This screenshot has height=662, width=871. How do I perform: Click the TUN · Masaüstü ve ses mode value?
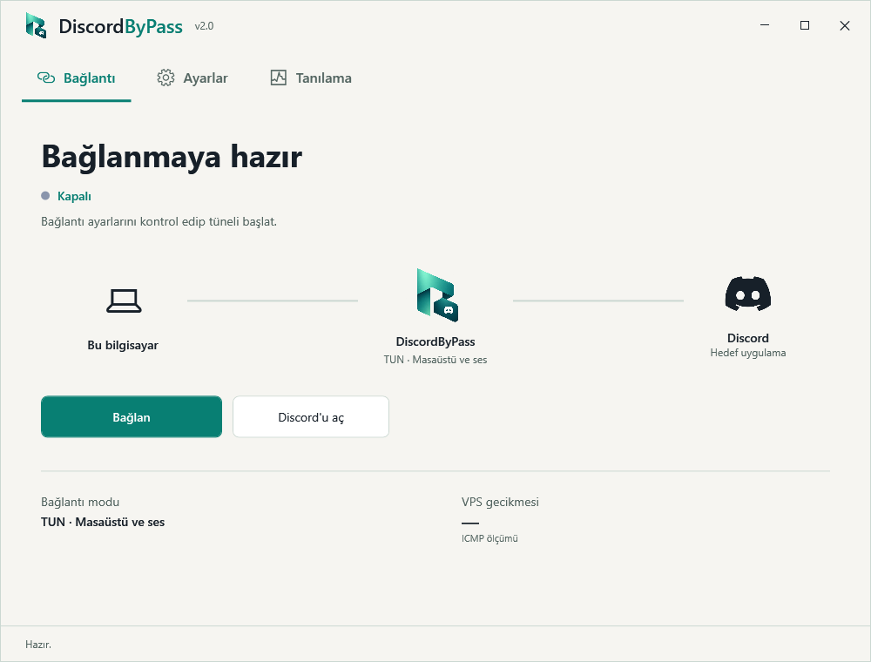103,522
